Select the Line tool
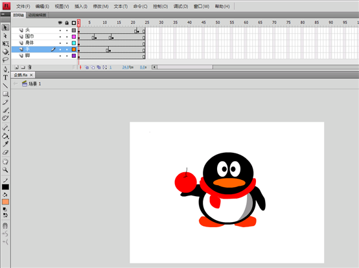 5,85
